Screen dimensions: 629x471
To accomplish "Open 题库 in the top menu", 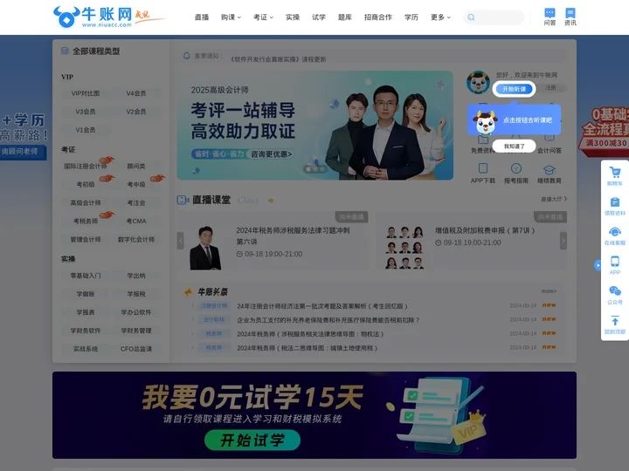I will pos(344,17).
